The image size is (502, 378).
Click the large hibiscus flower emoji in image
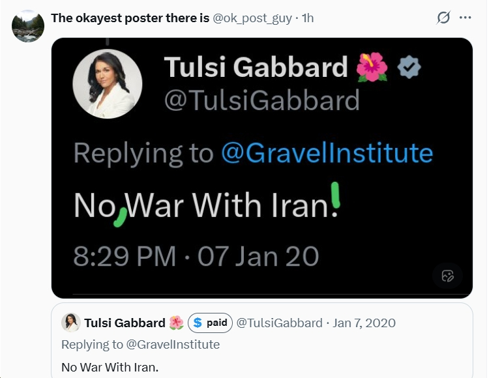pos(372,66)
